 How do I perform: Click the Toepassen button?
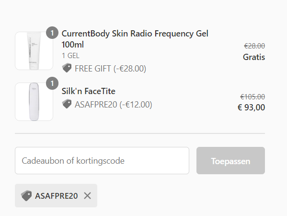tap(230, 161)
